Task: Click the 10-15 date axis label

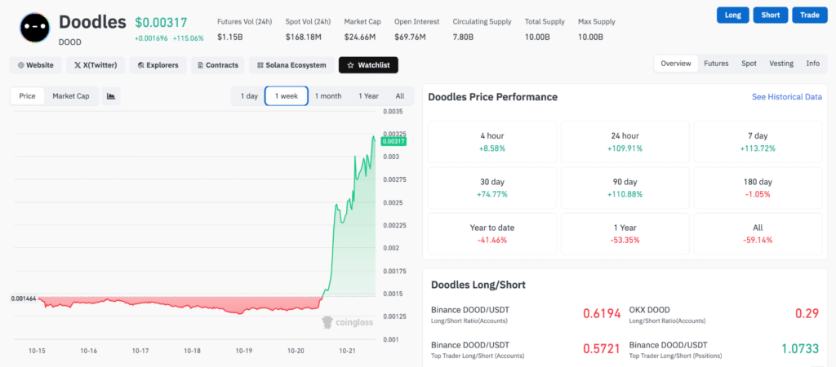Action: 37,351
